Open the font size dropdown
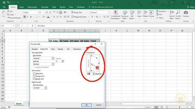Viewport: 195px width, 109px height. pyautogui.click(x=44, y=12)
